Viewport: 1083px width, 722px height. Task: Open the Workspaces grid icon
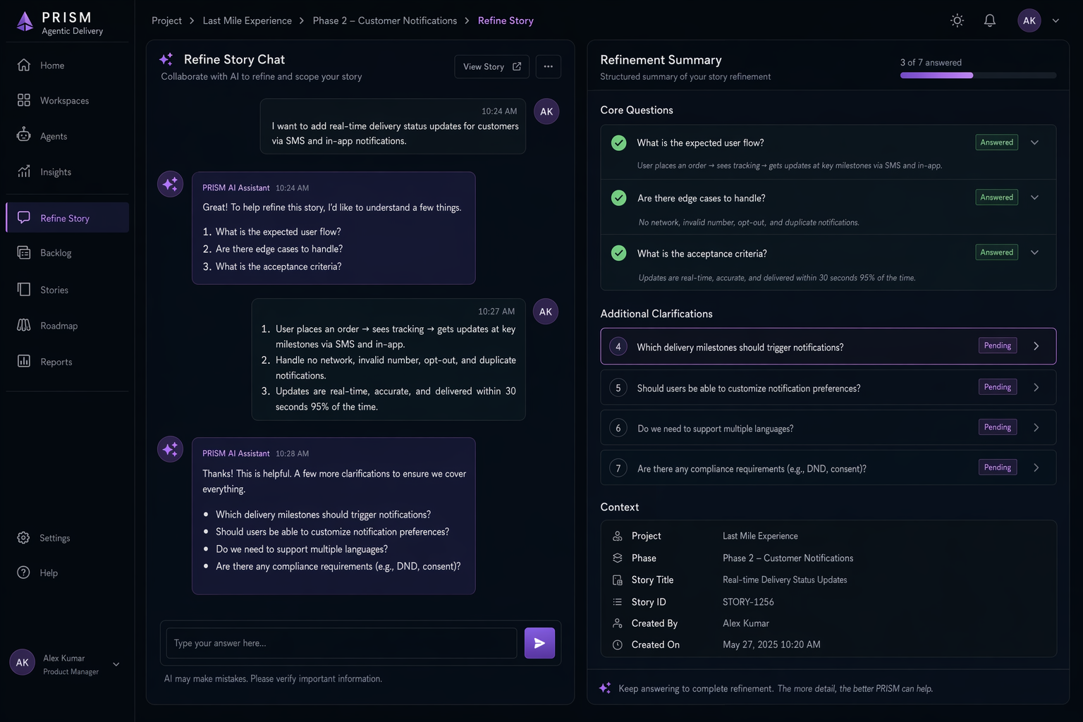click(x=24, y=100)
